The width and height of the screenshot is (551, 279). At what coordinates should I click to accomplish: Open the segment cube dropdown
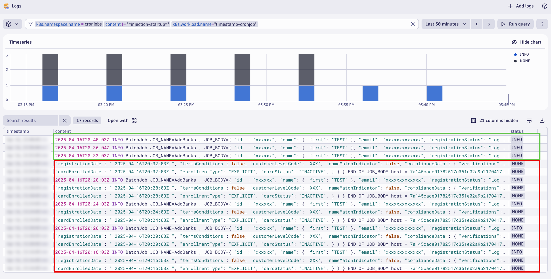(x=12, y=24)
